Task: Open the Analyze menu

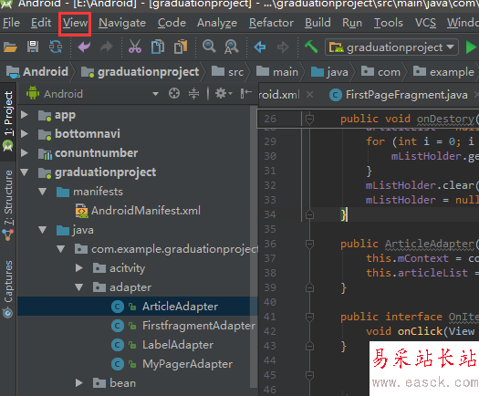Action: coord(217,23)
